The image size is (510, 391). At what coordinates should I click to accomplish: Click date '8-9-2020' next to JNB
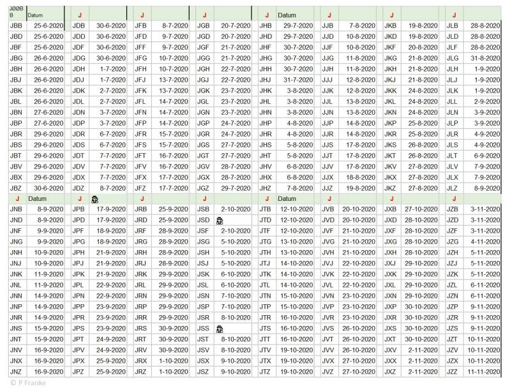click(50, 209)
